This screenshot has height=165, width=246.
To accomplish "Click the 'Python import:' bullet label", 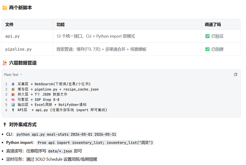I will [x=20, y=142].
